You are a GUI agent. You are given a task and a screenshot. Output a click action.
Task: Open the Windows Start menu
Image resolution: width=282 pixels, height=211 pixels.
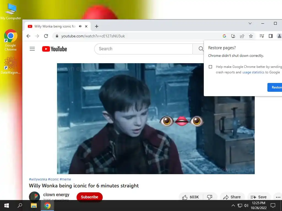[x=7, y=206]
